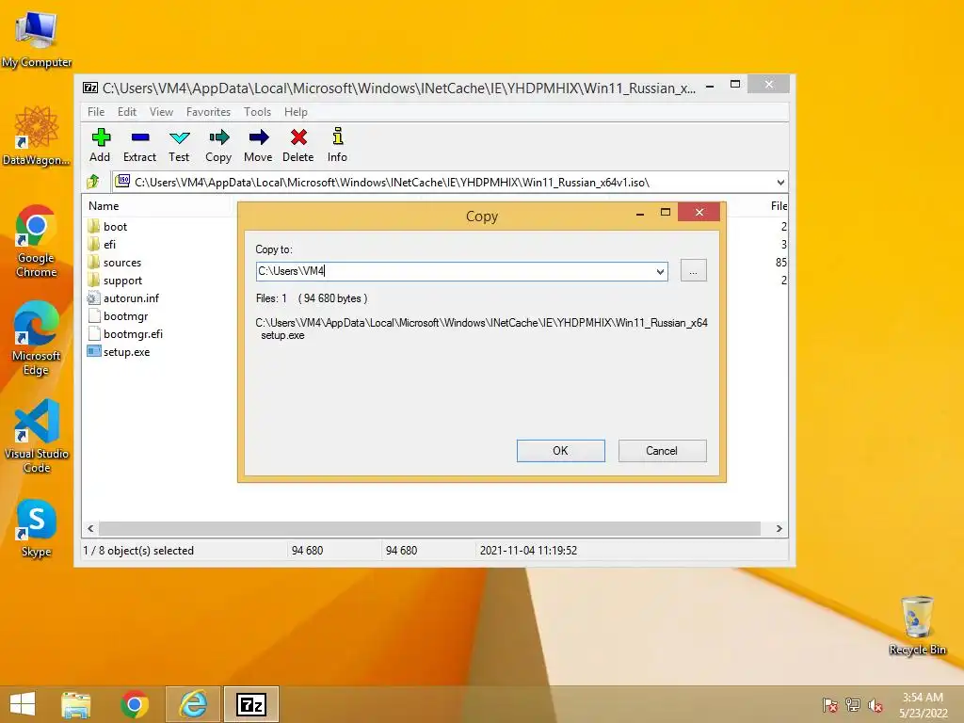Open the Favorites menu
The image size is (964, 723).
[x=208, y=112]
